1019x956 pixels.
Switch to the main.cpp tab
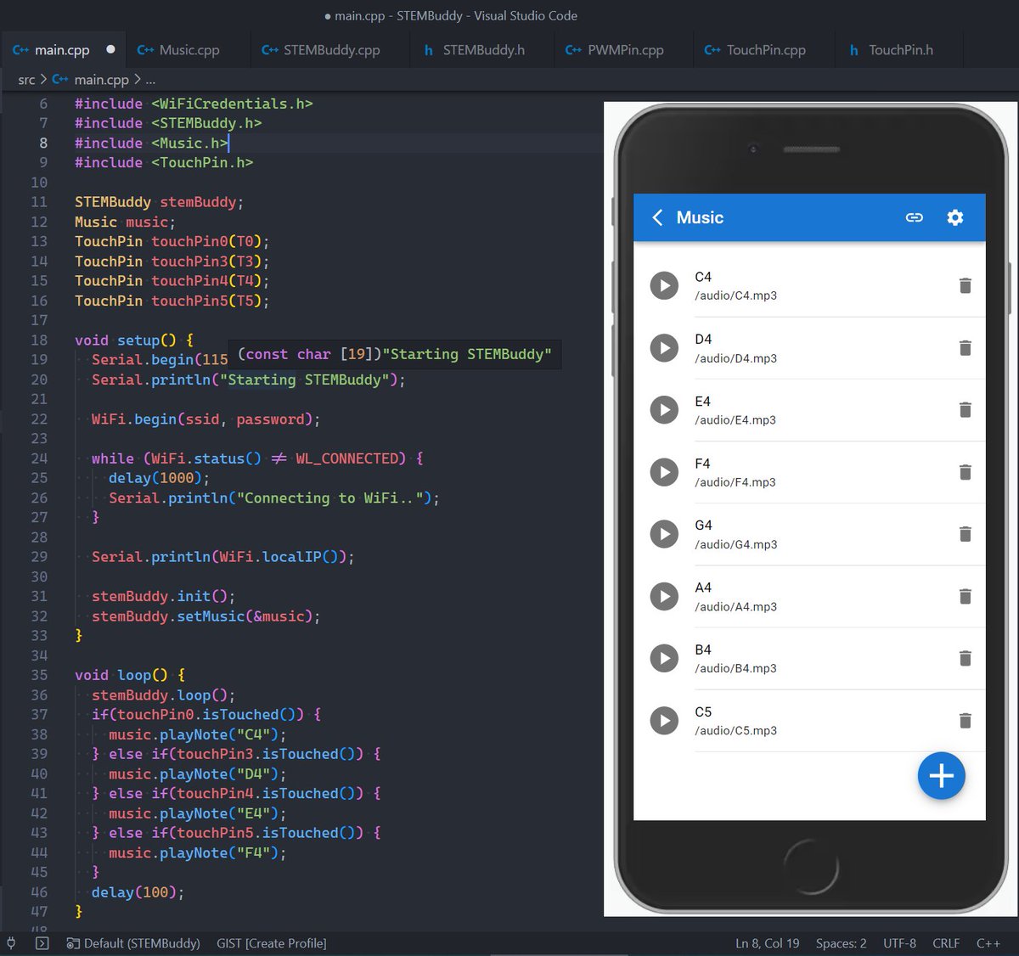tap(63, 50)
